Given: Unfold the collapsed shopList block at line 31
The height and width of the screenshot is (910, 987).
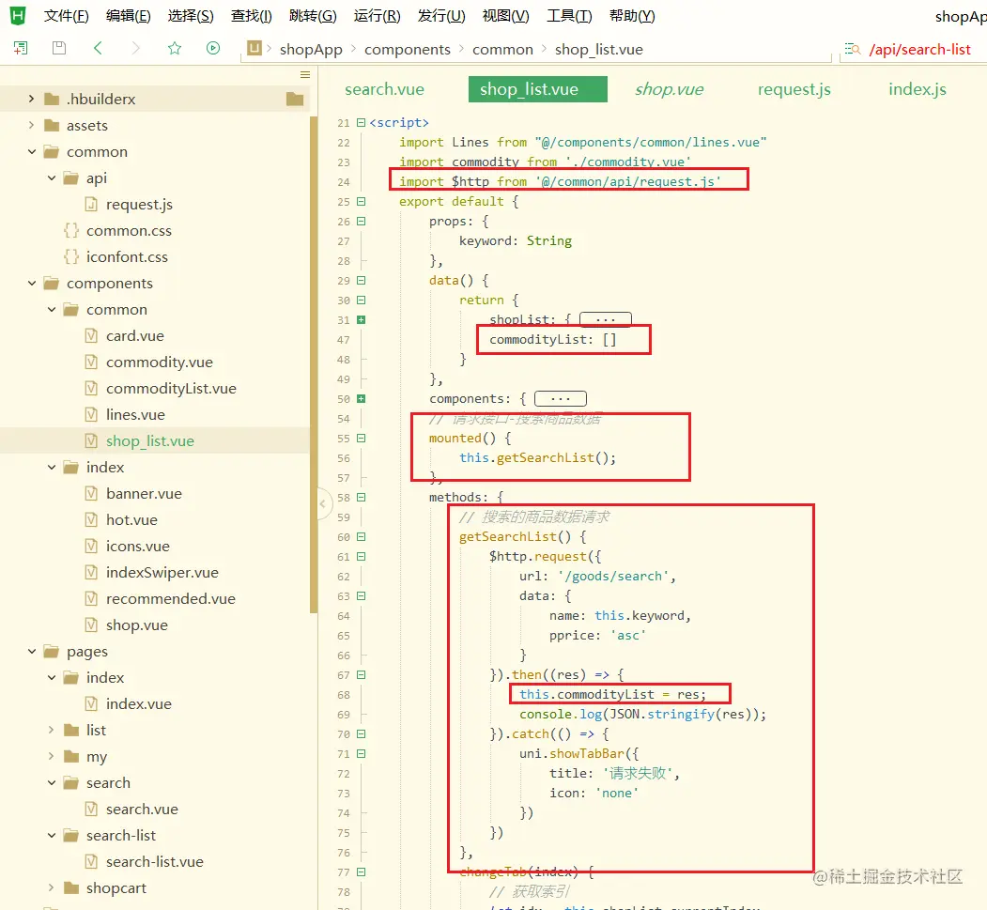Looking at the screenshot, I should (362, 319).
